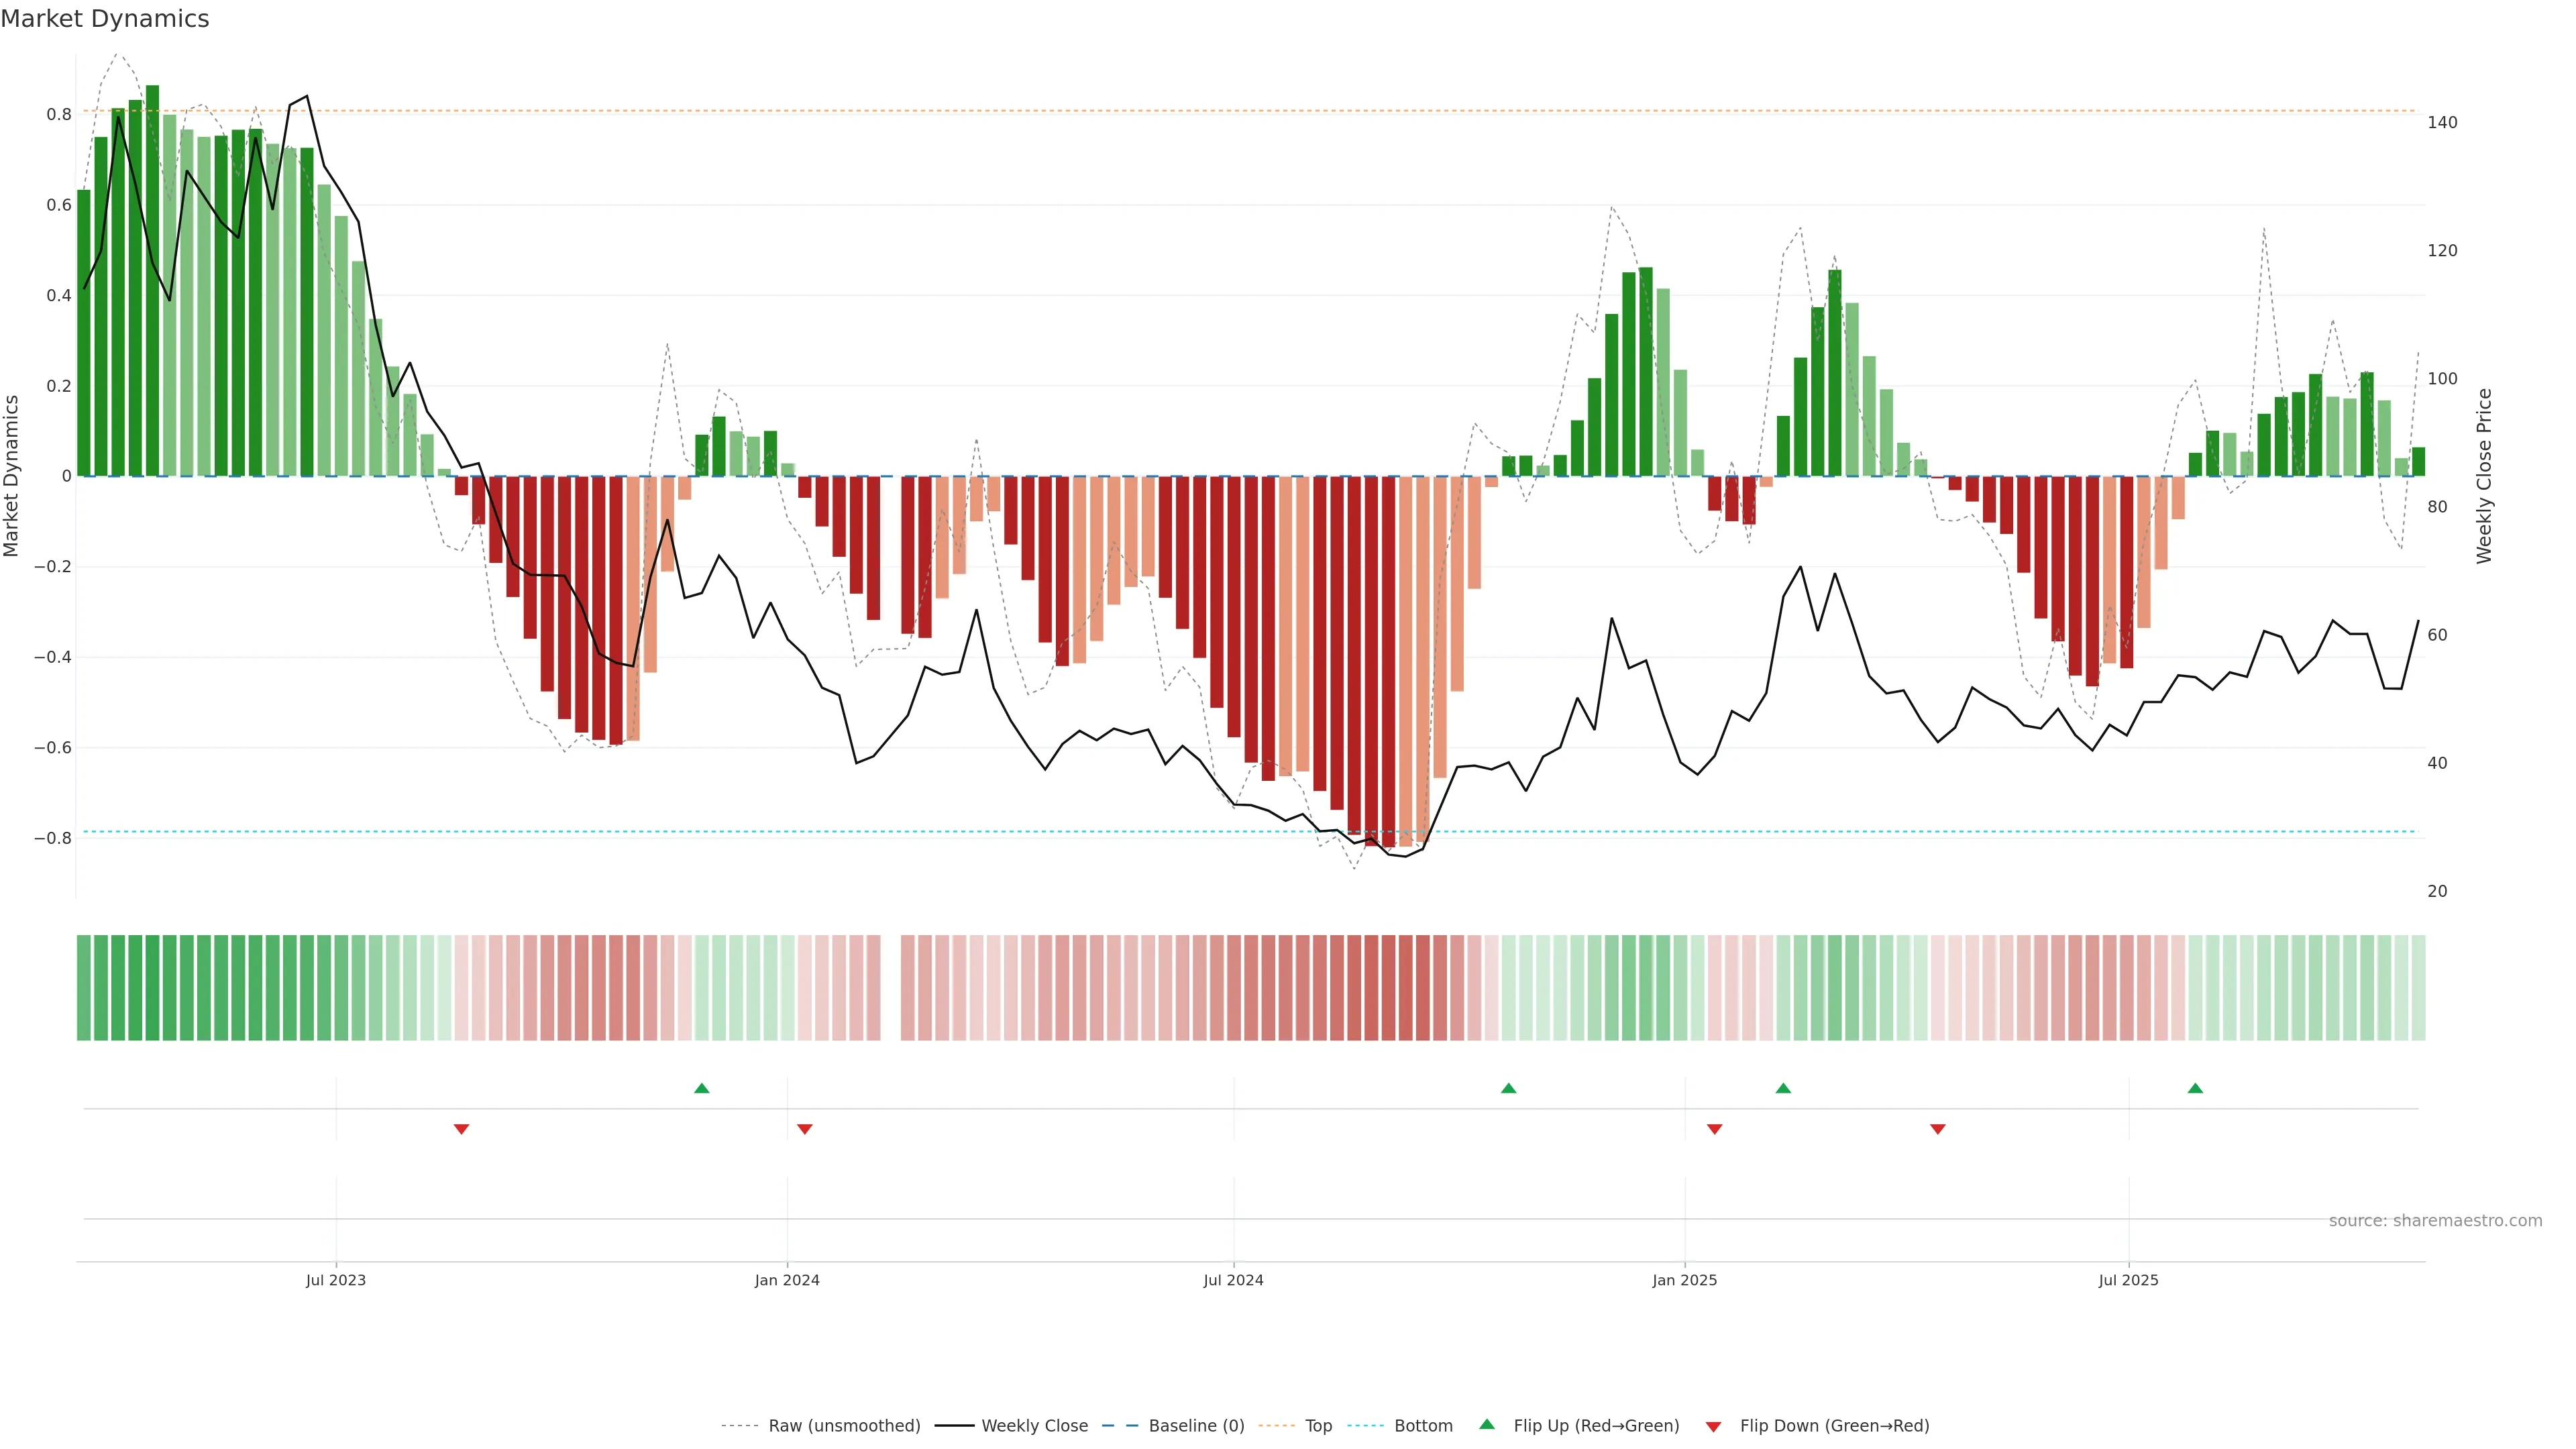Click the source: sharemaestro.com text
The width and height of the screenshot is (2576, 1449).
tap(2435, 1221)
